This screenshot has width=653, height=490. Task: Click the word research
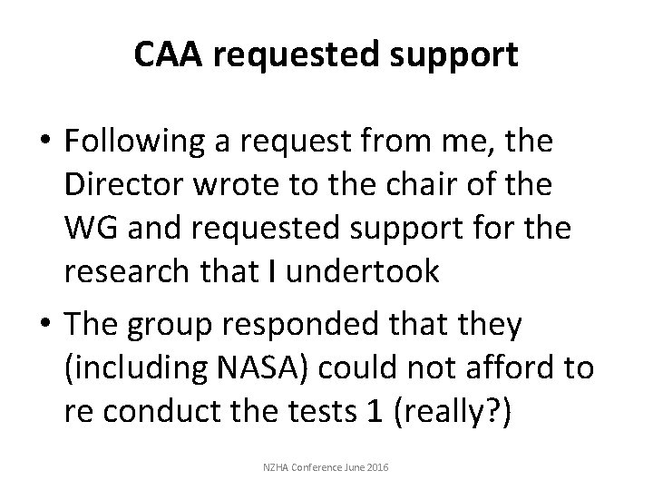[127, 270]
